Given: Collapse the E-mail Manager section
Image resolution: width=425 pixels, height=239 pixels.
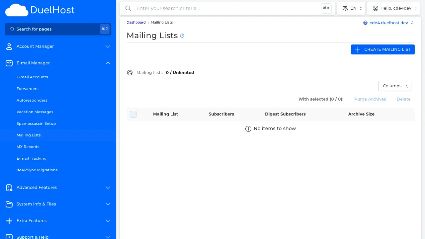Looking at the screenshot, I should point(108,63).
